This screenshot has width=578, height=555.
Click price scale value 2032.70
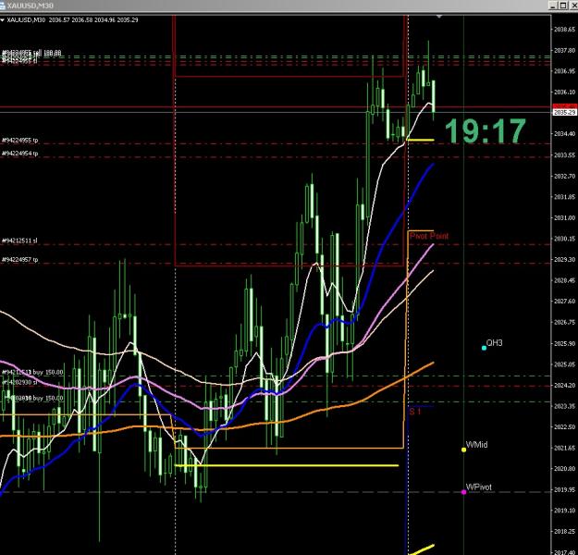[564, 176]
